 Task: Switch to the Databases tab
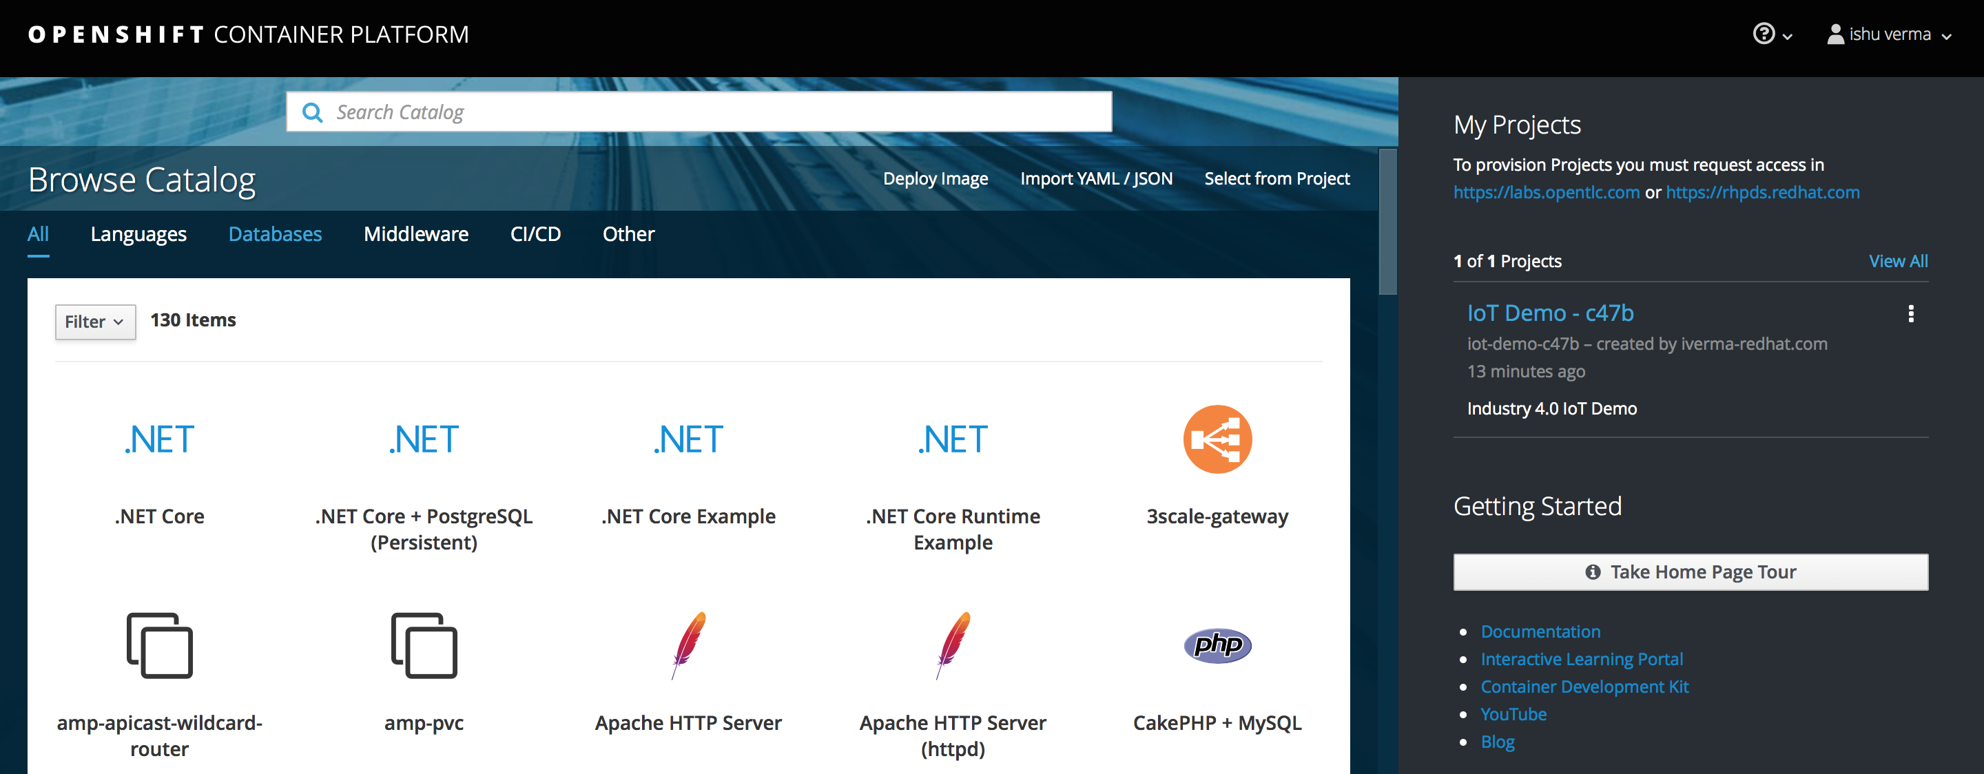click(x=275, y=234)
